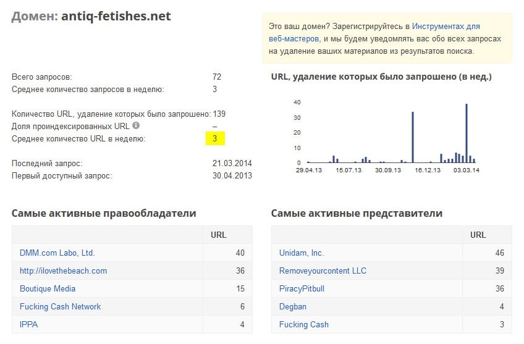Image resolution: width=524 pixels, height=344 pixels.
Task: Click the chart axis label 29.04.13
Action: 309,170
